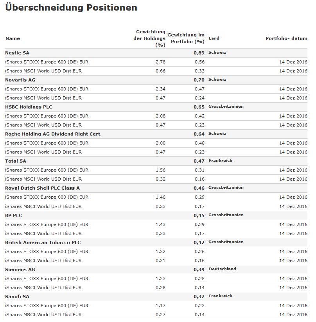The width and height of the screenshot is (316, 322).
Task: Open the Total SA holding
Action: click(x=16, y=161)
